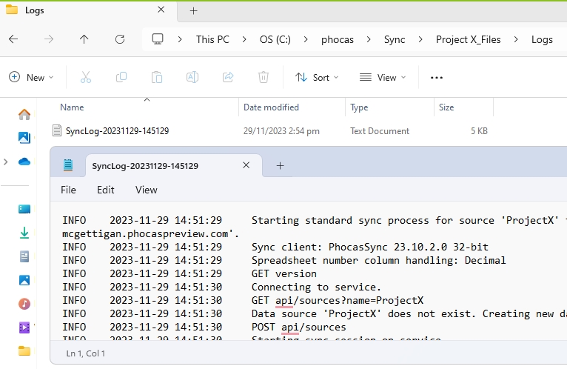Open Downloads from the sidebar
This screenshot has width=567, height=369.
pyautogui.click(x=24, y=233)
